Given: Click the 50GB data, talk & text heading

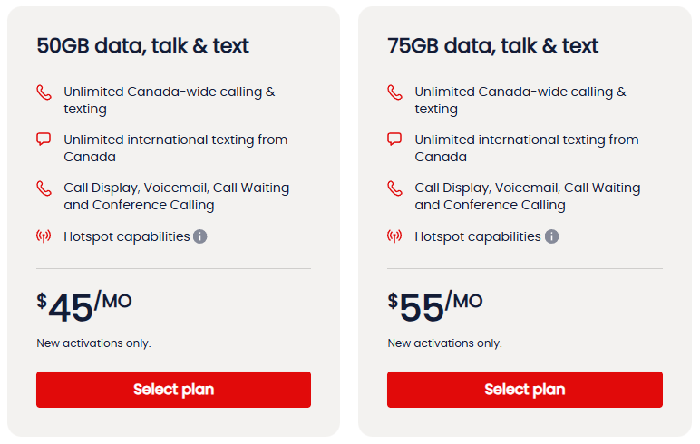Looking at the screenshot, I should (142, 46).
